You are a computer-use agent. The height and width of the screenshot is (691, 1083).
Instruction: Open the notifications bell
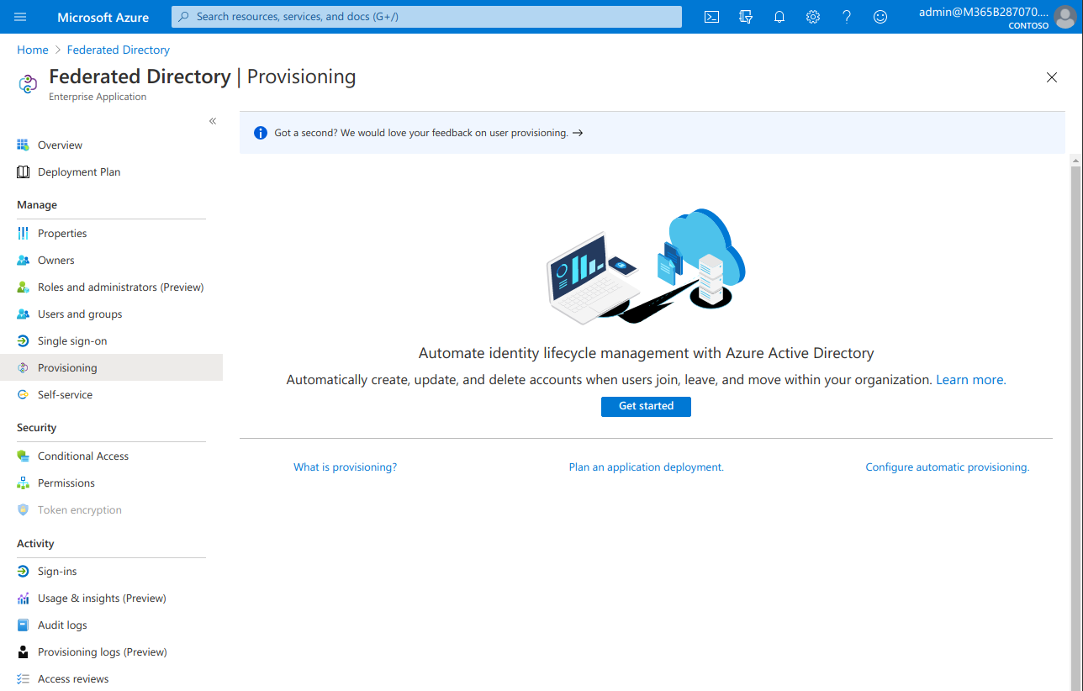pyautogui.click(x=779, y=17)
